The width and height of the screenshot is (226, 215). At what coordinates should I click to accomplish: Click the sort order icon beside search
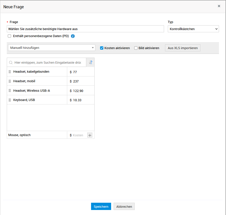pos(91,62)
